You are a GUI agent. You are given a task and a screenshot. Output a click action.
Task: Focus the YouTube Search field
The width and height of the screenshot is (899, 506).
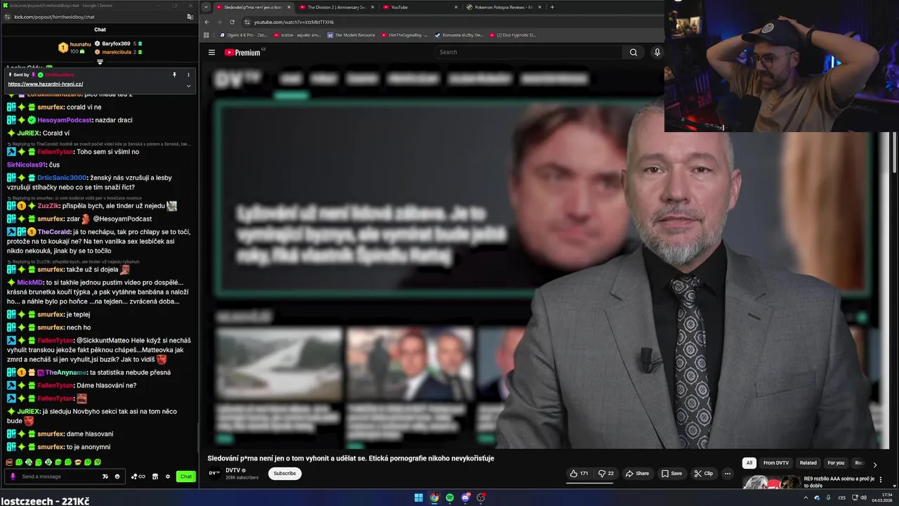pyautogui.click(x=528, y=52)
